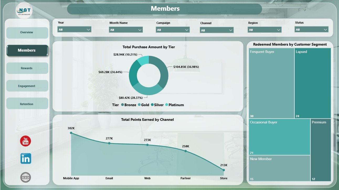Open the Year filter dropdown
The height and width of the screenshot is (190, 339).
74,29
